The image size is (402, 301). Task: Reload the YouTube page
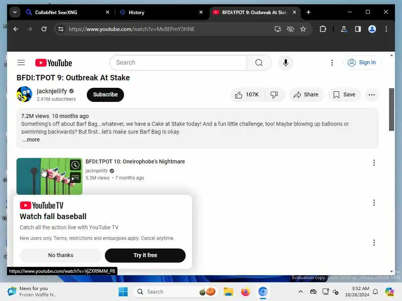pyautogui.click(x=44, y=29)
